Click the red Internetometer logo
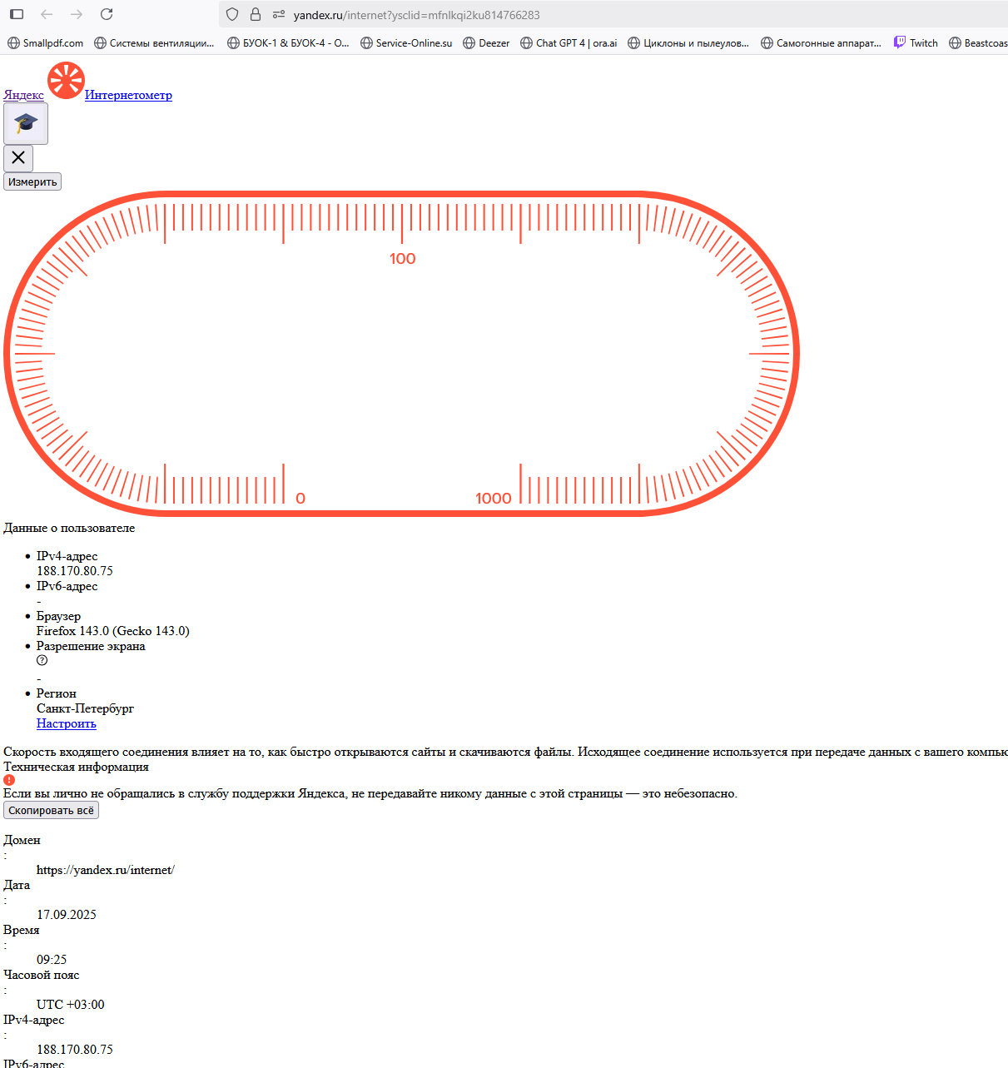The height and width of the screenshot is (1068, 1008). click(x=66, y=81)
